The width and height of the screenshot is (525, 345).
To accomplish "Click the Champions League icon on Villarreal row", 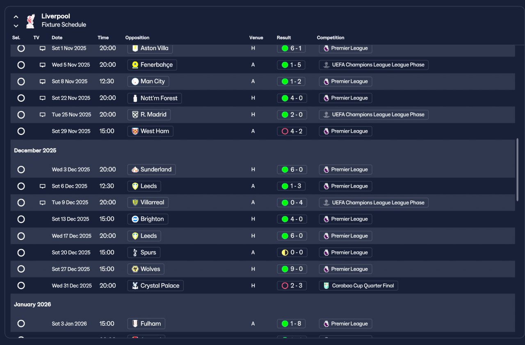I will point(326,203).
